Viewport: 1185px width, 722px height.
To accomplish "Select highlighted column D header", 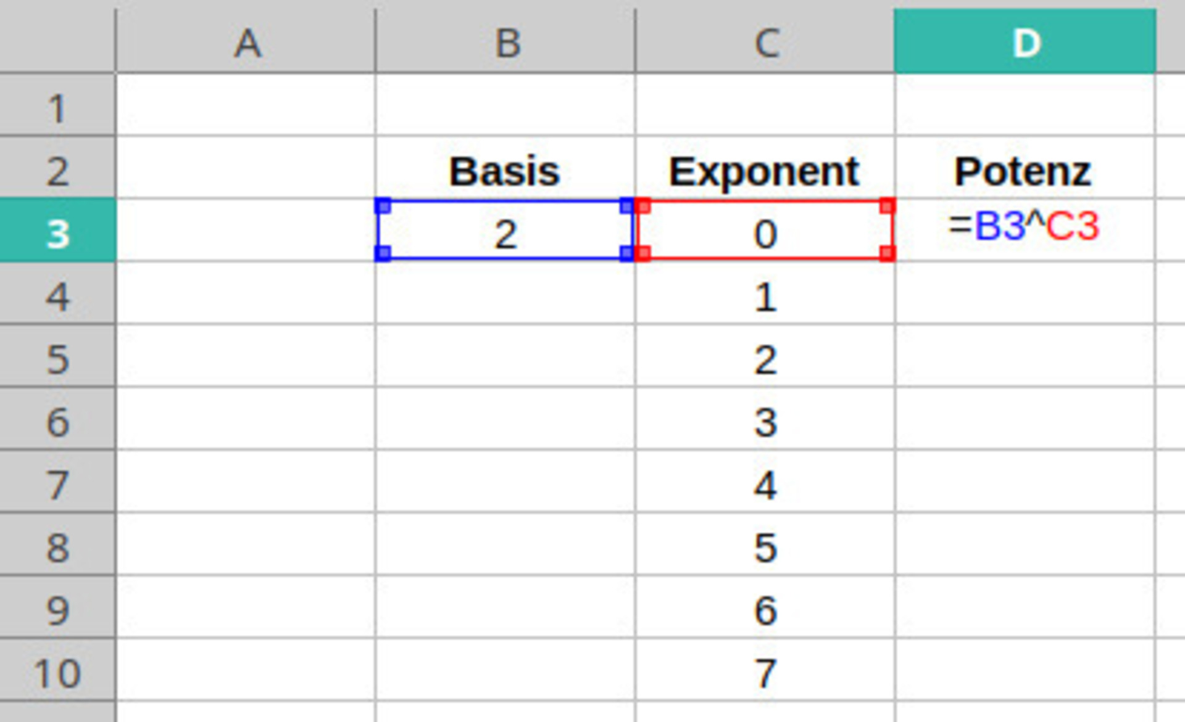I will click(x=1025, y=43).
